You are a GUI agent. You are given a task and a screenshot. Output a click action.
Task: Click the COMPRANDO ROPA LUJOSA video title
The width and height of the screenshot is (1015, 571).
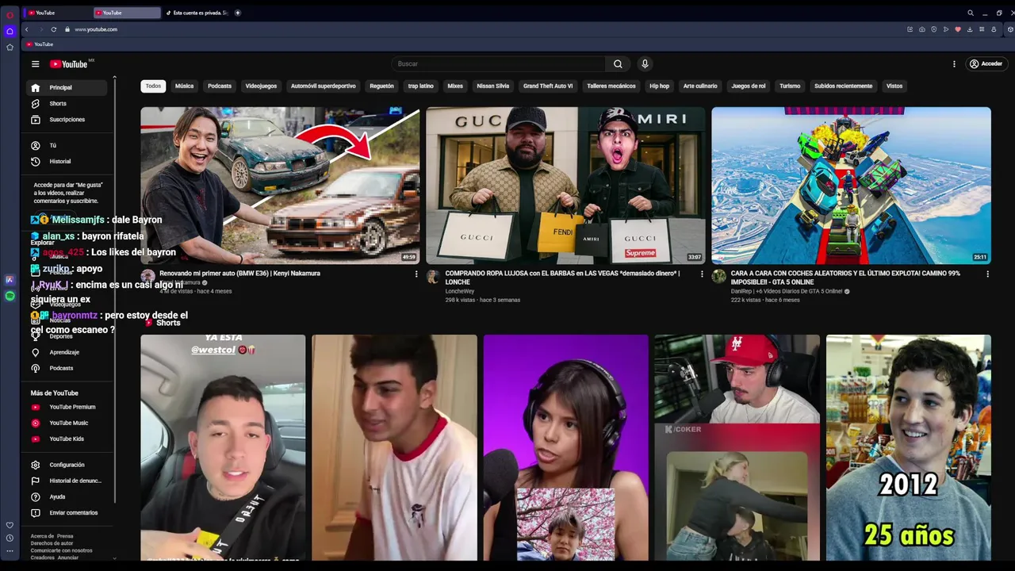562,278
